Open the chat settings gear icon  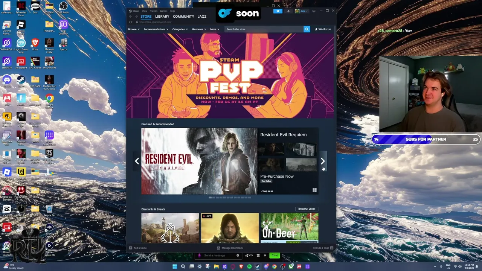point(265,256)
